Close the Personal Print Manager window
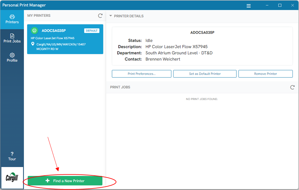 point(293,5)
